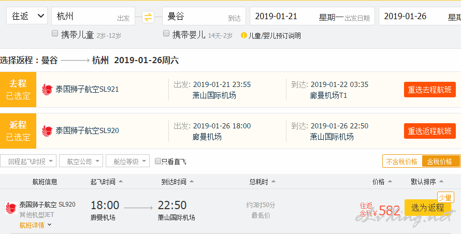Screen dimensions: 461x234
Task: Open the 回程起飞时段 filter dropdown
Action: [x=28, y=161]
